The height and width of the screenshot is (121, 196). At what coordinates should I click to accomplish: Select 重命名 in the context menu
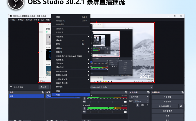pos(71,40)
